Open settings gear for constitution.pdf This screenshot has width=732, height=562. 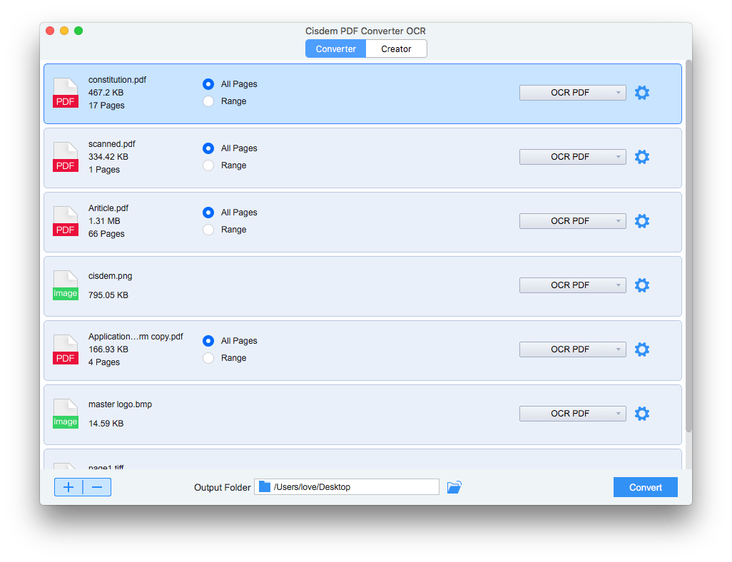coord(642,93)
